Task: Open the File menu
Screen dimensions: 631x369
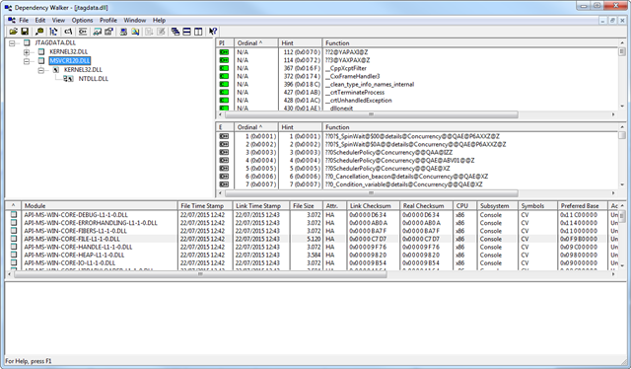Action: click(x=24, y=20)
